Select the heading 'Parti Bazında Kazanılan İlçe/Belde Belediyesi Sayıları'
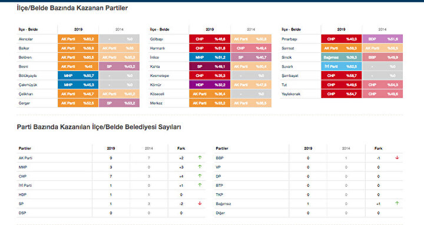Screen dimensions: 424x225 tap(99, 127)
